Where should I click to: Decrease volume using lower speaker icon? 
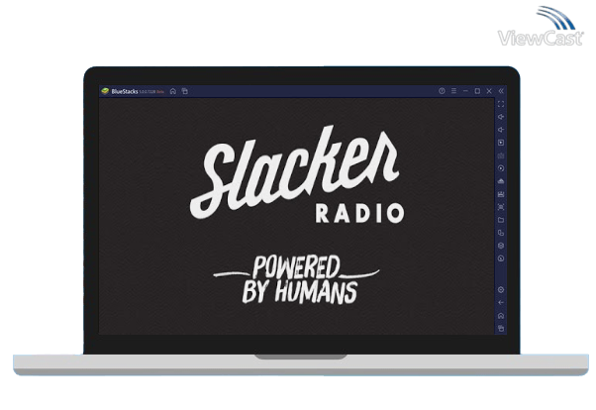click(x=501, y=130)
